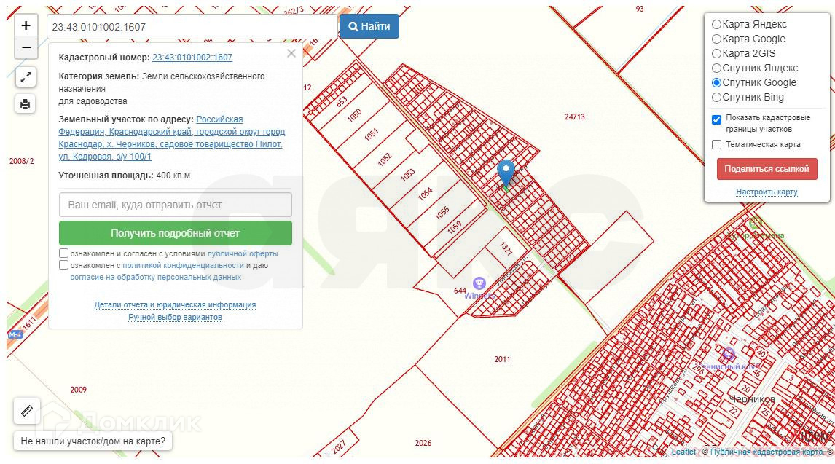This screenshot has height=464, width=835.
Task: Select Спутник Яндекс layer
Action: coord(717,68)
